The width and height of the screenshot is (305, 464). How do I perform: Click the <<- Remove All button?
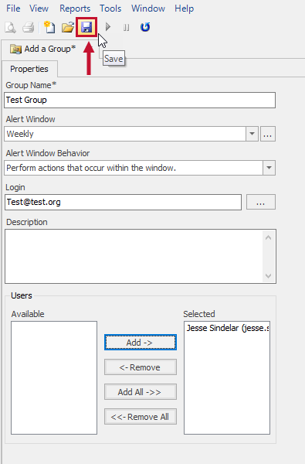tap(141, 417)
